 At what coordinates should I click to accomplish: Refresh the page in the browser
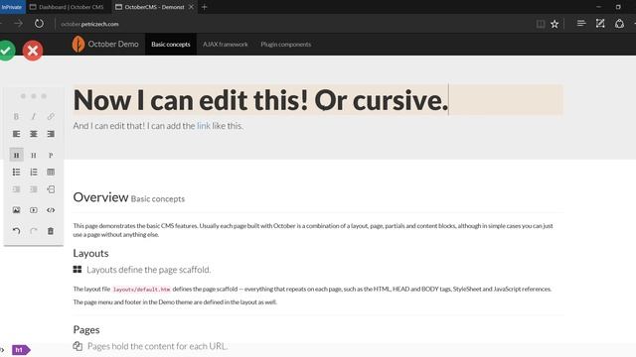tap(39, 24)
